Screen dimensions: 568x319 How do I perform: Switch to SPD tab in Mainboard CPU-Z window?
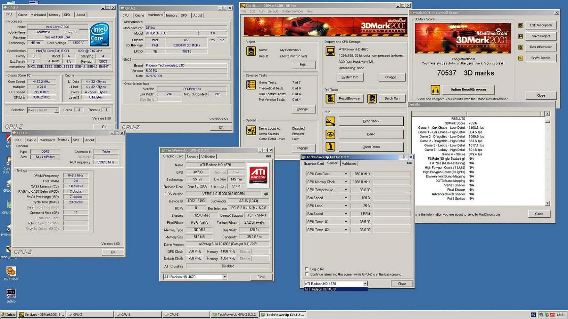[x=184, y=15]
